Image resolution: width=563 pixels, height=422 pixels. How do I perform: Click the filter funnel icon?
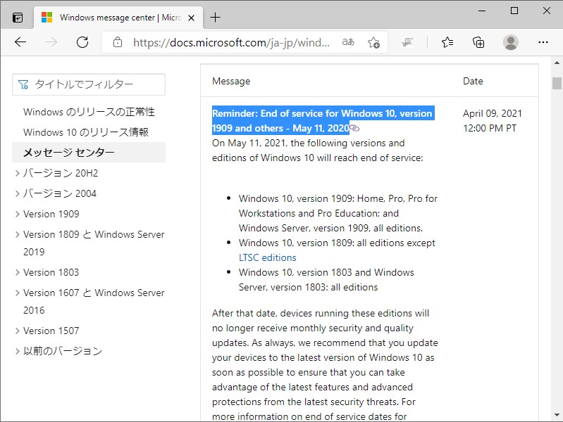[23, 84]
